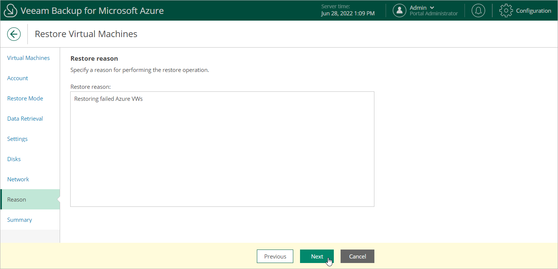Select the Reason step
This screenshot has height=269, width=558.
pos(30,199)
